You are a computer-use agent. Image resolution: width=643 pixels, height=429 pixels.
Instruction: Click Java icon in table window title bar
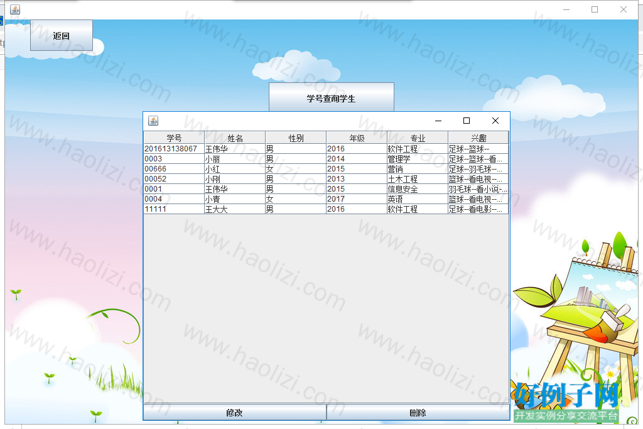coord(153,121)
